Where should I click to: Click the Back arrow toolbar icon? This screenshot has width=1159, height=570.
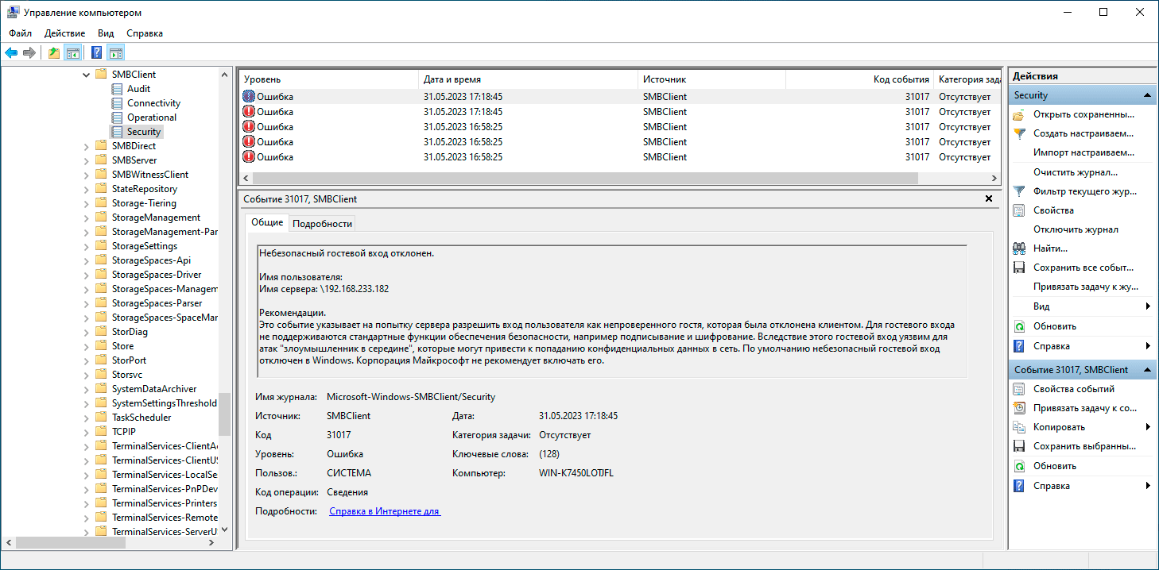coord(11,53)
